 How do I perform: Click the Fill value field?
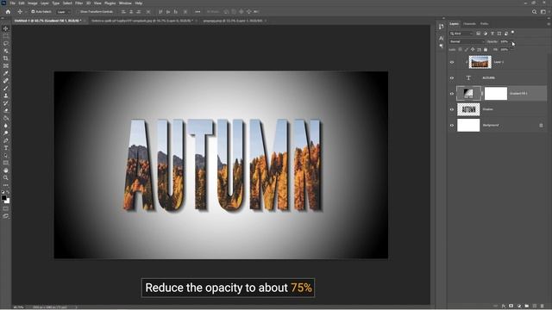[x=505, y=50]
